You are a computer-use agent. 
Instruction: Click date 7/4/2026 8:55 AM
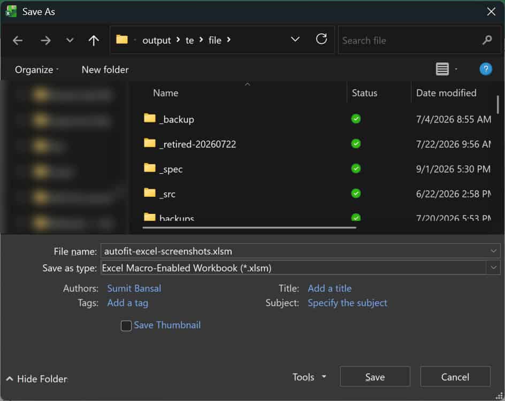click(454, 119)
